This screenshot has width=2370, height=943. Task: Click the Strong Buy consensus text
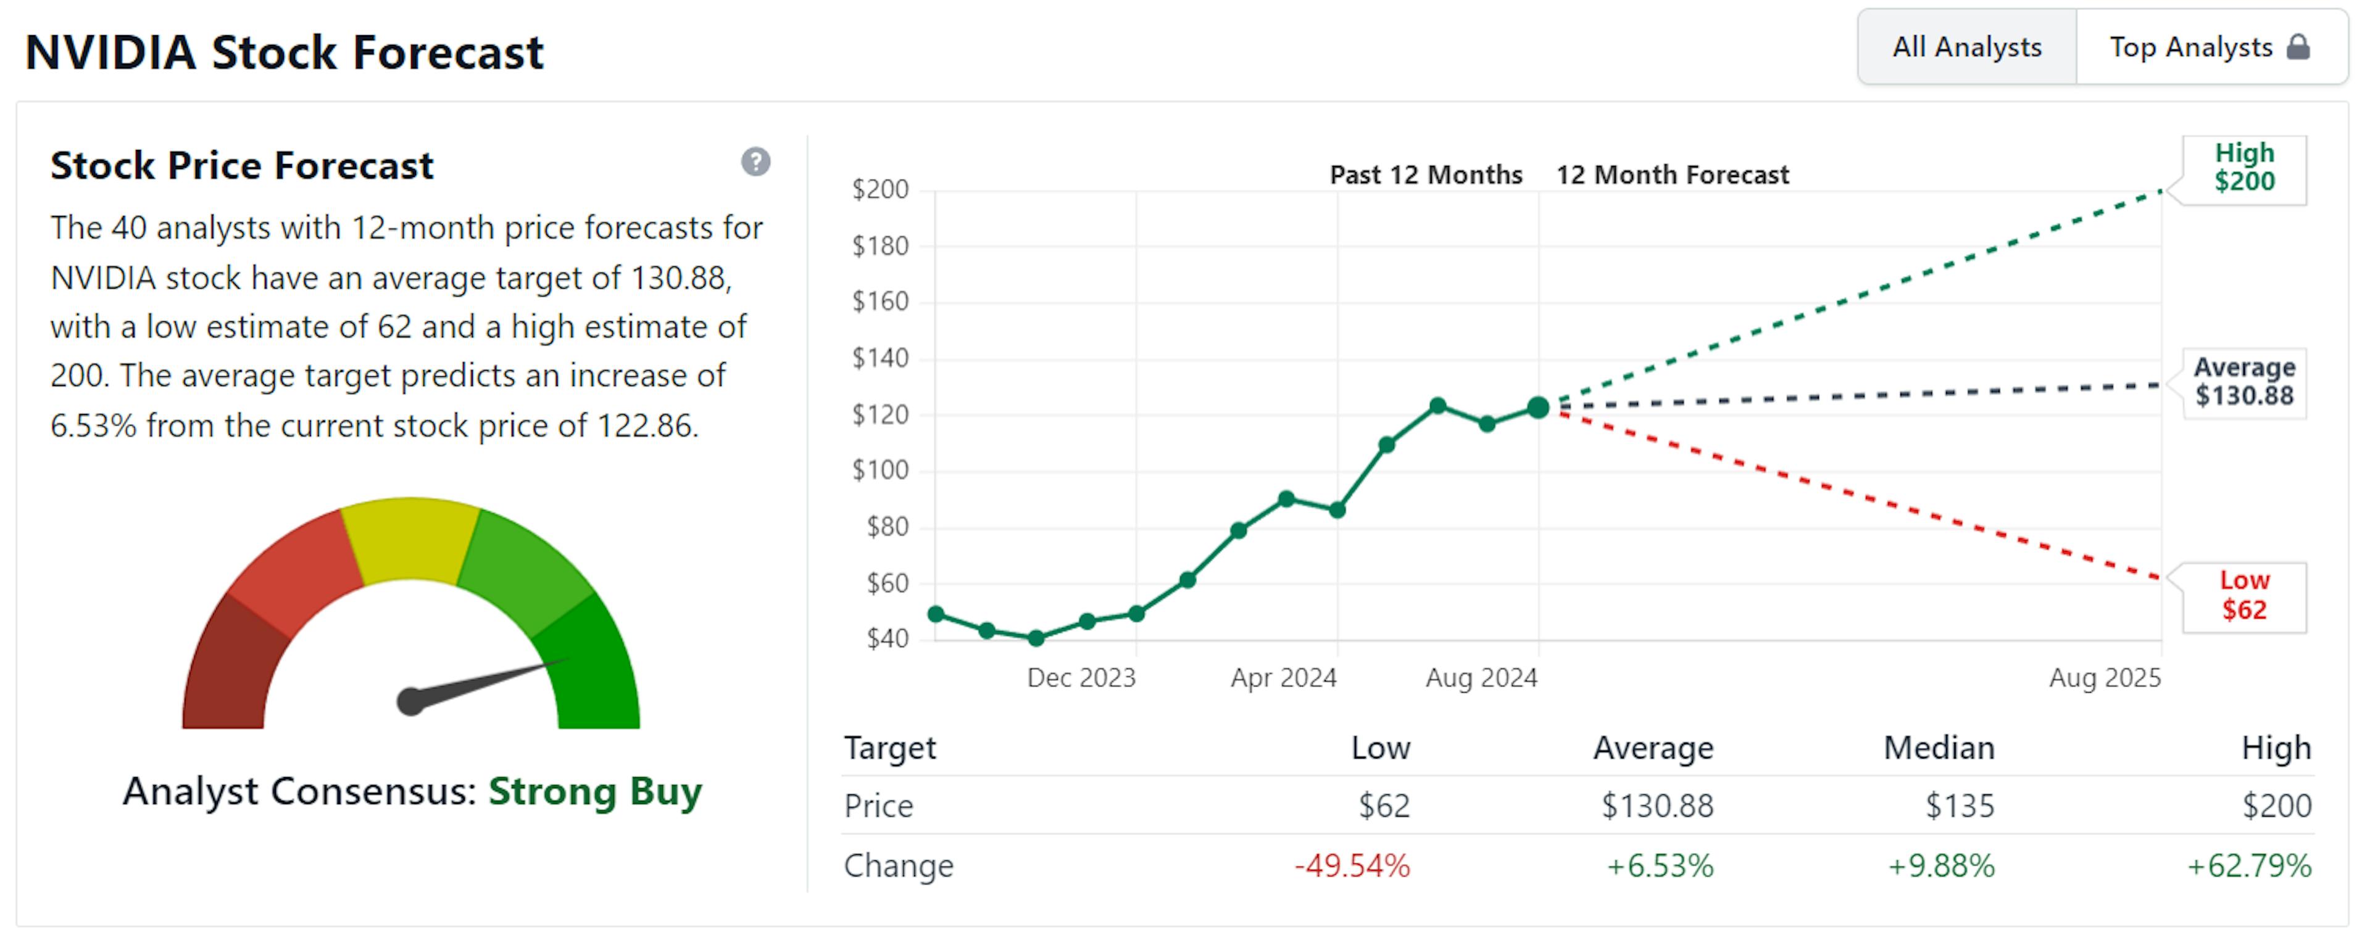594,791
